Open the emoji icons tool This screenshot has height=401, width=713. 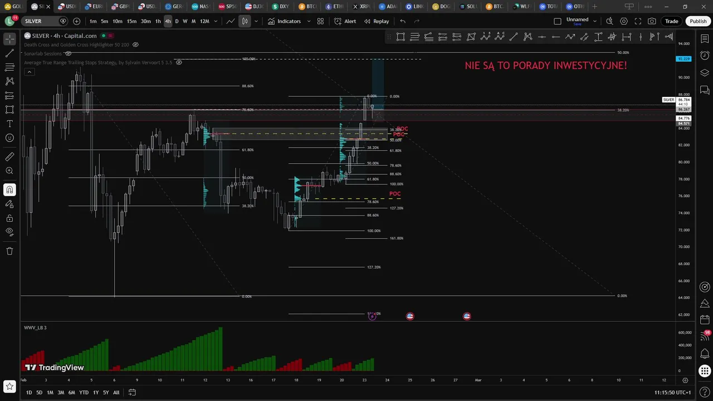(x=9, y=138)
